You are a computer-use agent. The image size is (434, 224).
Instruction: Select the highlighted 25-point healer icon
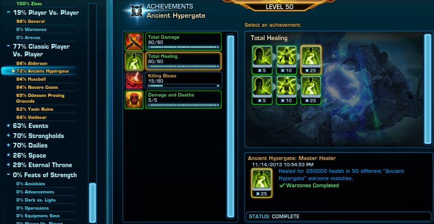[311, 60]
